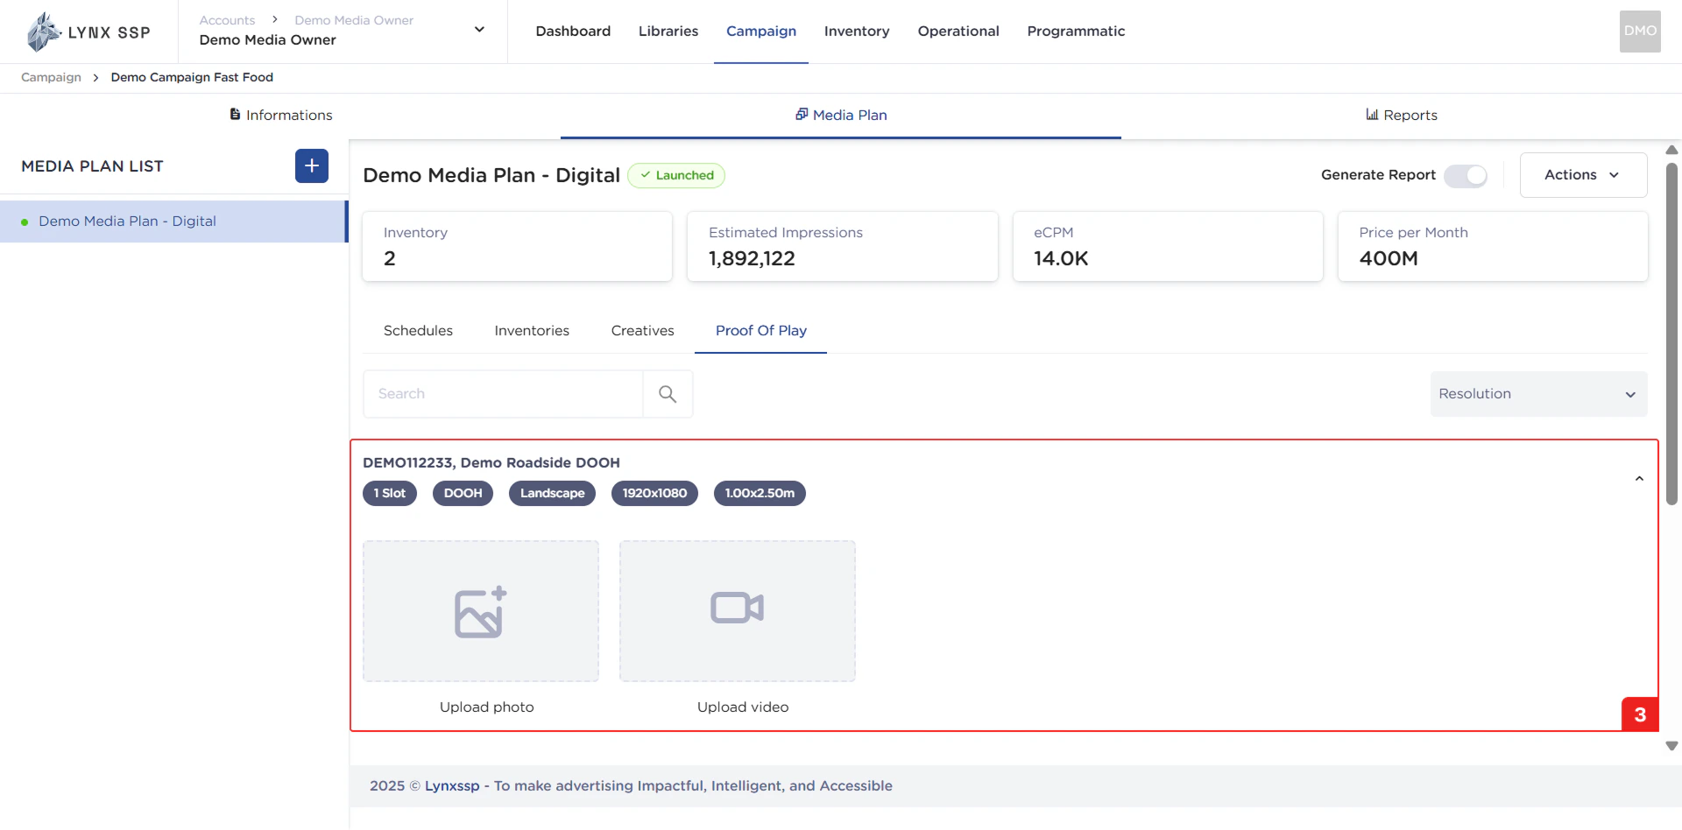Open the Resolution dropdown
Image resolution: width=1682 pixels, height=830 pixels.
coord(1538,394)
